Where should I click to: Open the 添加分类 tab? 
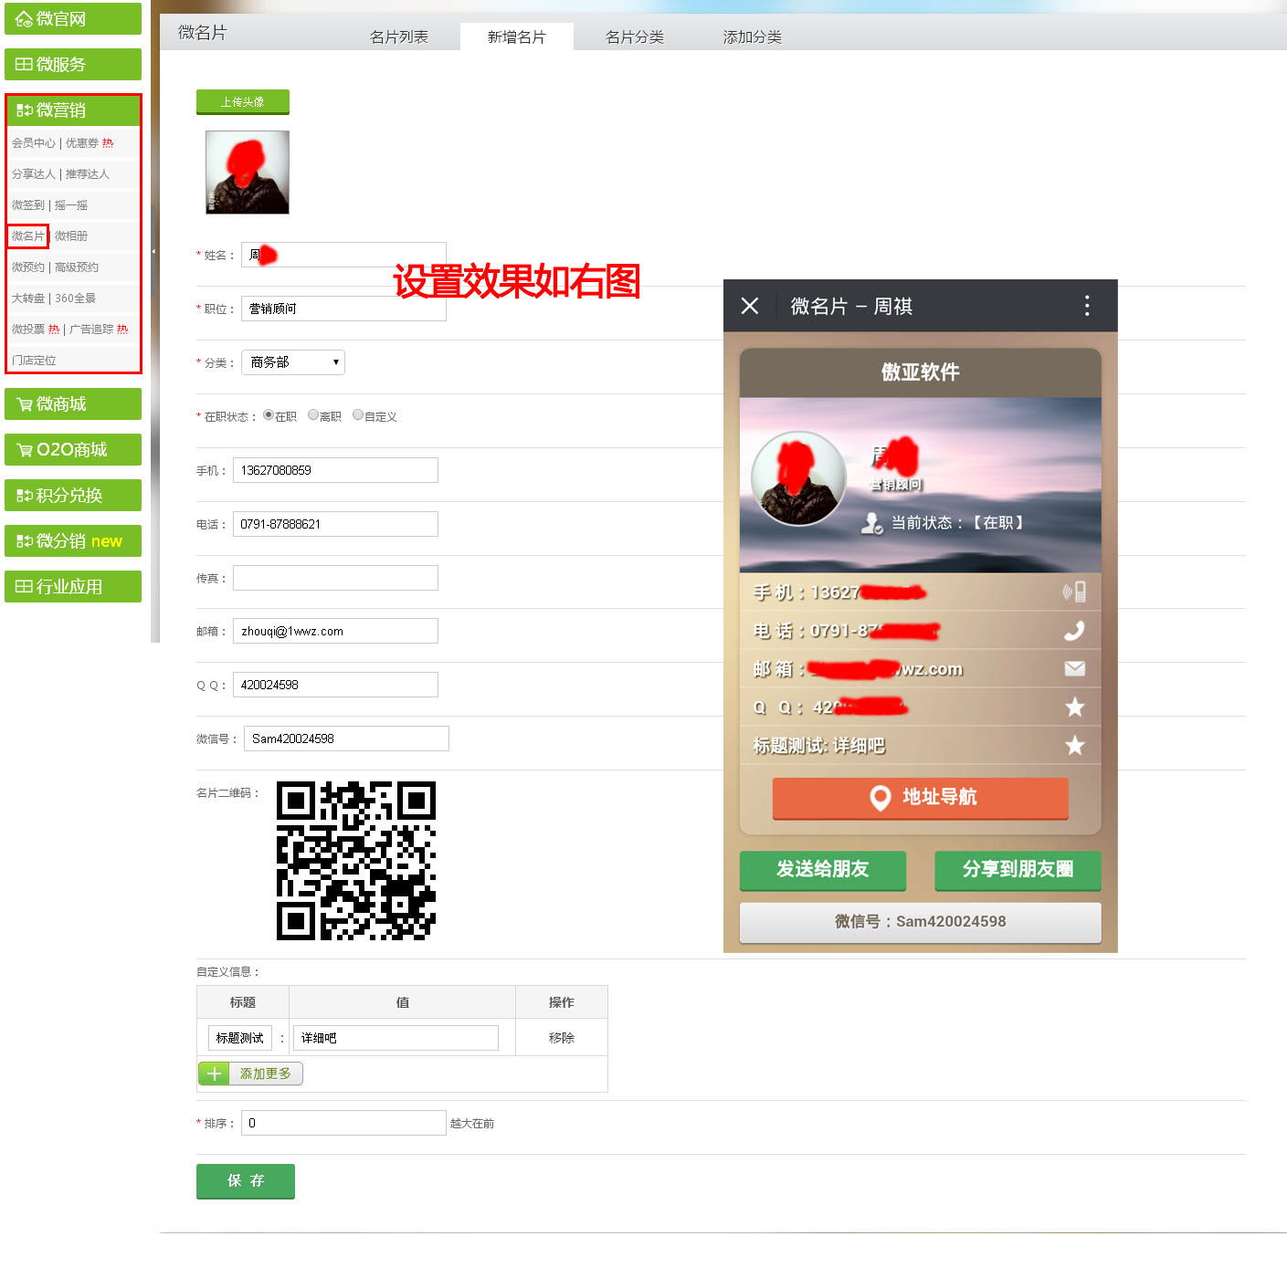pyautogui.click(x=752, y=37)
